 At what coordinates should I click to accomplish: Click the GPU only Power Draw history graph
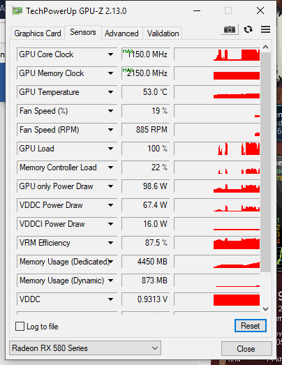[217, 186]
